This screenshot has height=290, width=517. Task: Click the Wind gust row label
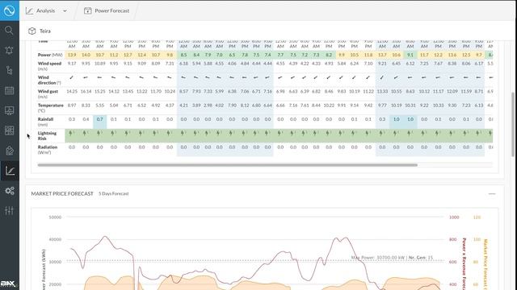[48, 93]
